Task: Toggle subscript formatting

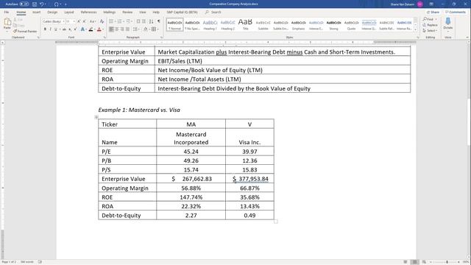Action: pos(70,29)
